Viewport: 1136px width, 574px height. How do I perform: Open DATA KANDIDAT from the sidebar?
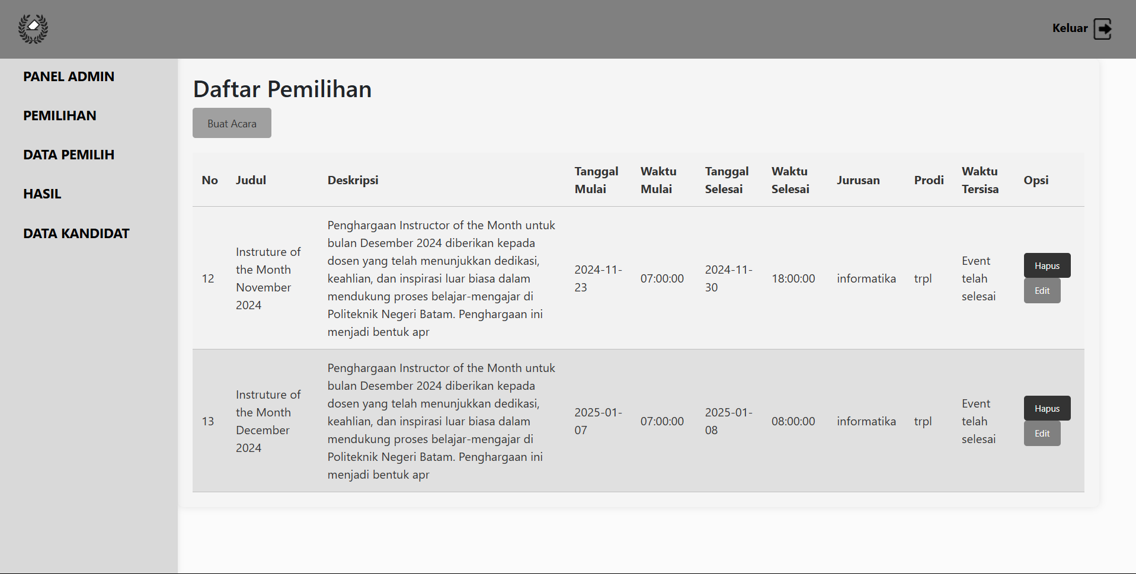tap(76, 233)
